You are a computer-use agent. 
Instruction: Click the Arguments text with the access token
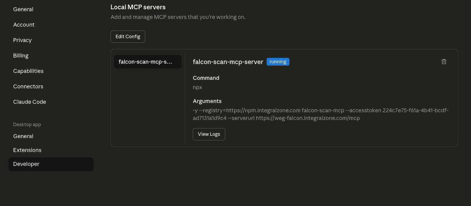pyautogui.click(x=320, y=114)
